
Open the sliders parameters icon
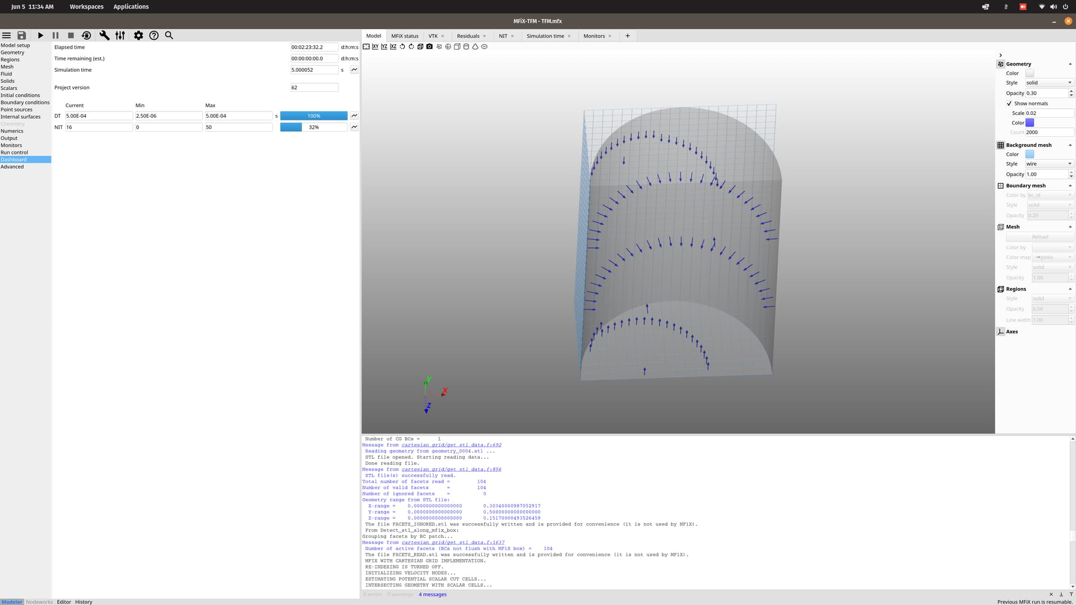click(120, 35)
